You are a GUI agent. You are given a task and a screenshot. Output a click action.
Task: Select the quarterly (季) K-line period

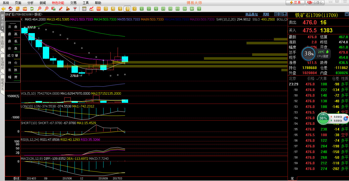pyautogui.click(x=127, y=9)
